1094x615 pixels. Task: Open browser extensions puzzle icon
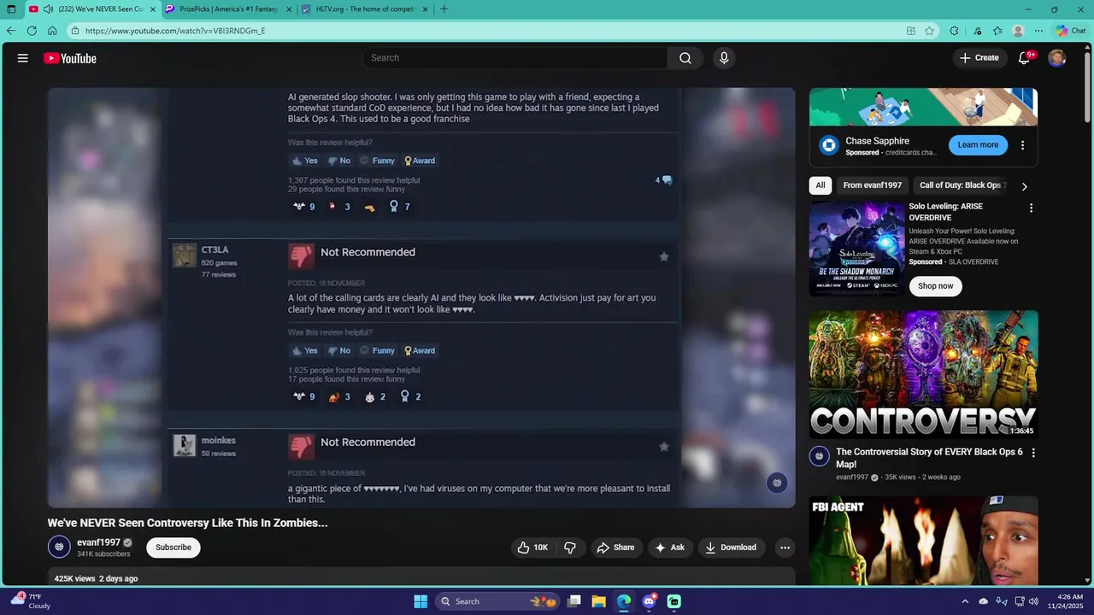[x=954, y=31]
